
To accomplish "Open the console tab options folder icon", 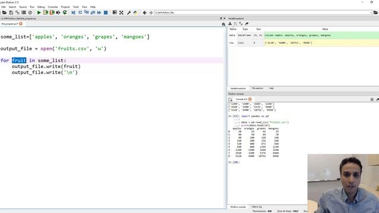I will [230, 99].
